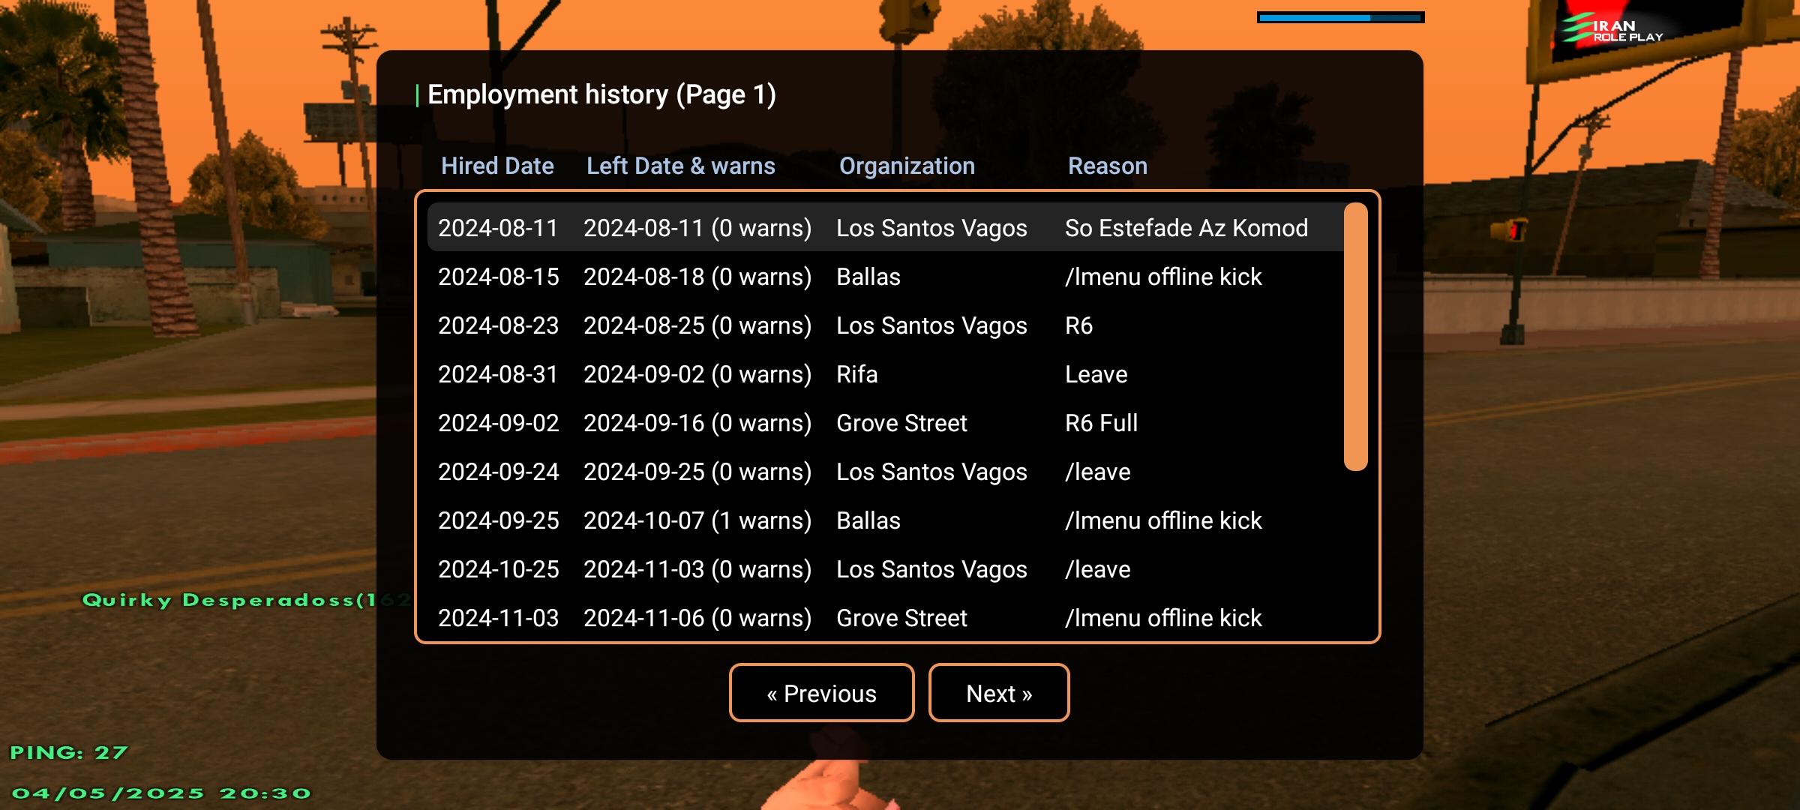This screenshot has height=810, width=1800.
Task: Select the Grove Street row hired 2024-11-03
Action: click(885, 617)
